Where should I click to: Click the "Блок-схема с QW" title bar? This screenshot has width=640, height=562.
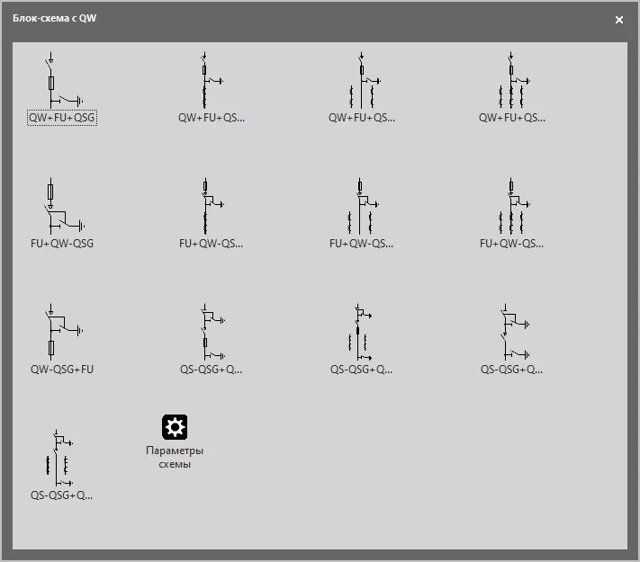(270, 19)
